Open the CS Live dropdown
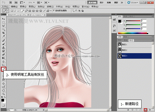The height and width of the screenshot is (112, 155). coord(133,3)
